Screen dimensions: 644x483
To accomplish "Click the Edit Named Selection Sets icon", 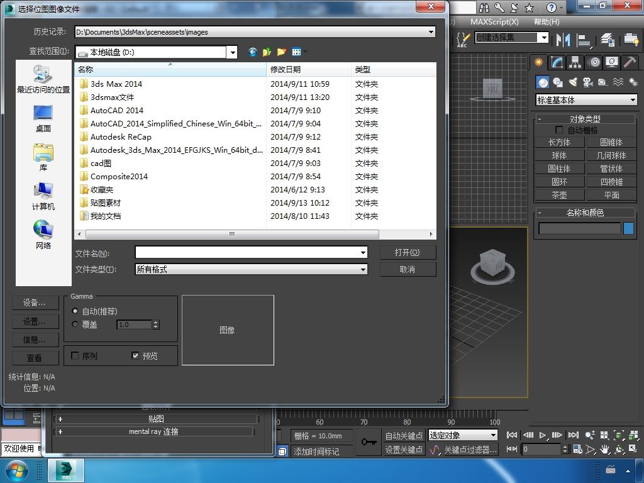I will [x=463, y=40].
